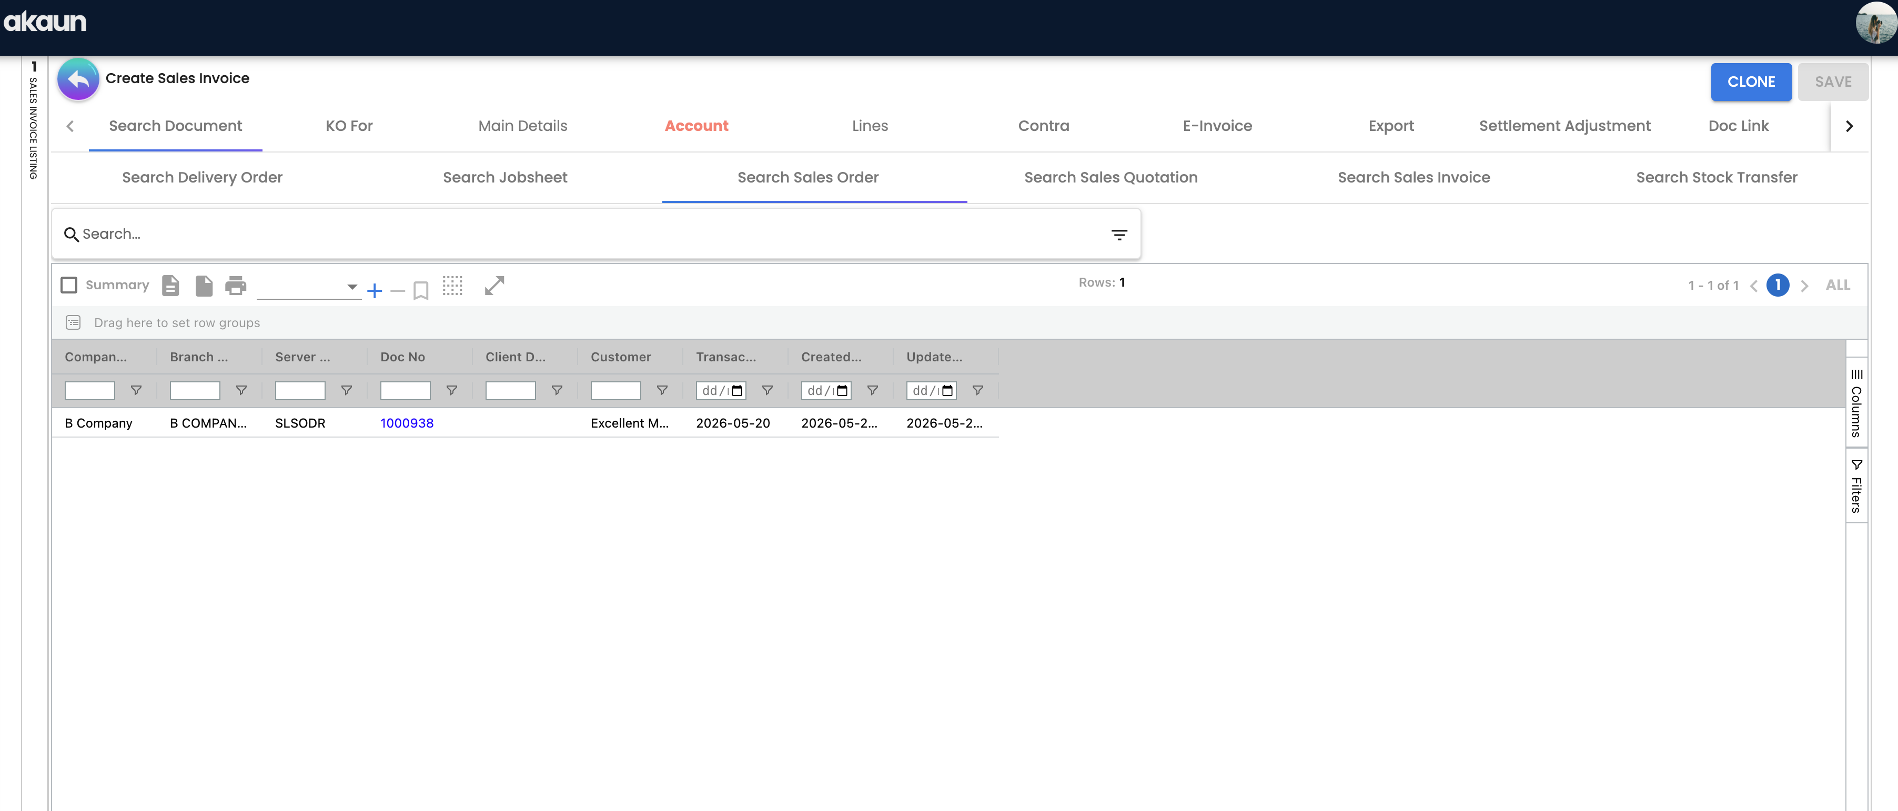Select Search Sales Order subtab

(x=808, y=178)
